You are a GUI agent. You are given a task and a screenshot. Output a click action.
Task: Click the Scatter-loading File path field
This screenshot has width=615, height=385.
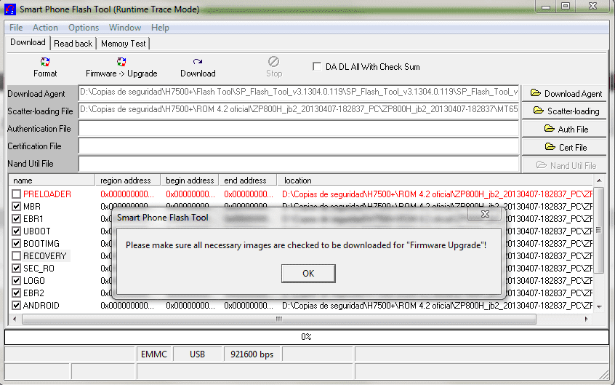[x=299, y=111]
